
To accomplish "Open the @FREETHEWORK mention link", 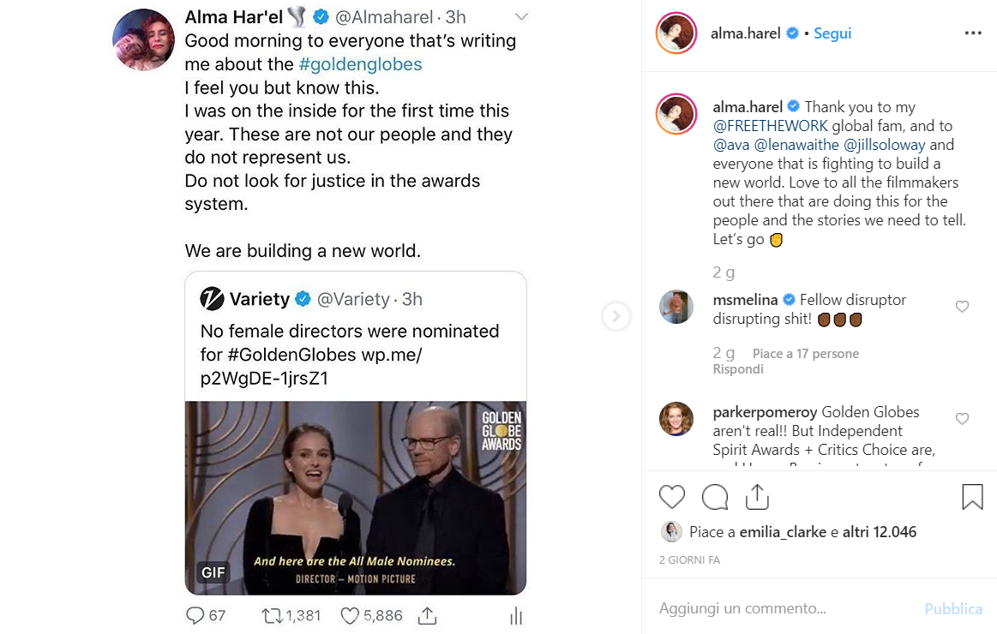I will click(x=770, y=126).
